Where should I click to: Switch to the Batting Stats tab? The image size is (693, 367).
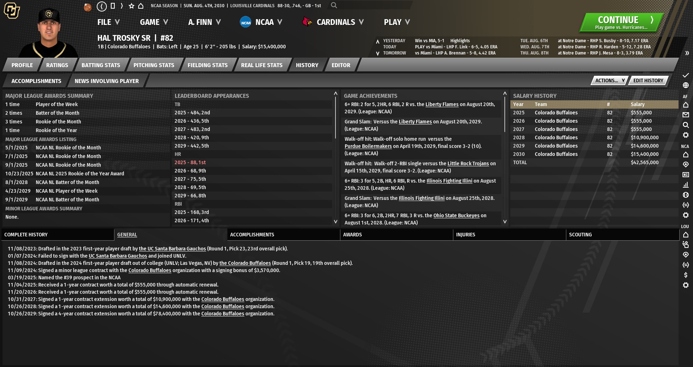pos(101,65)
